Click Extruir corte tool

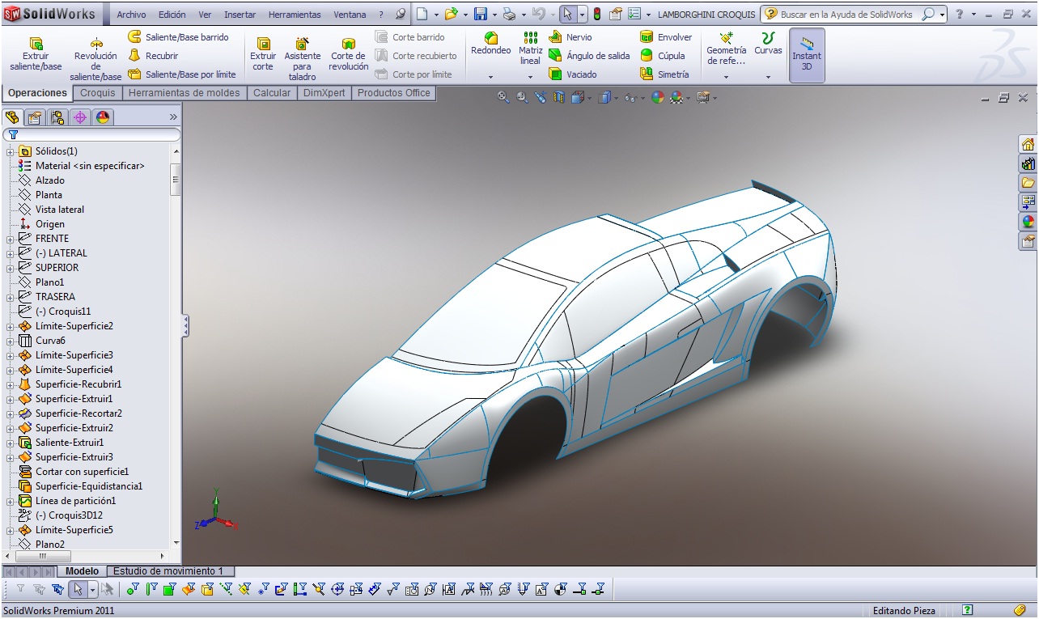pos(263,54)
